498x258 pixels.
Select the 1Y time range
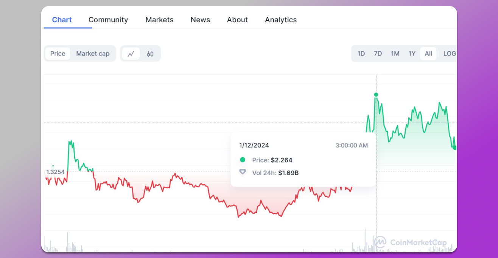(412, 53)
